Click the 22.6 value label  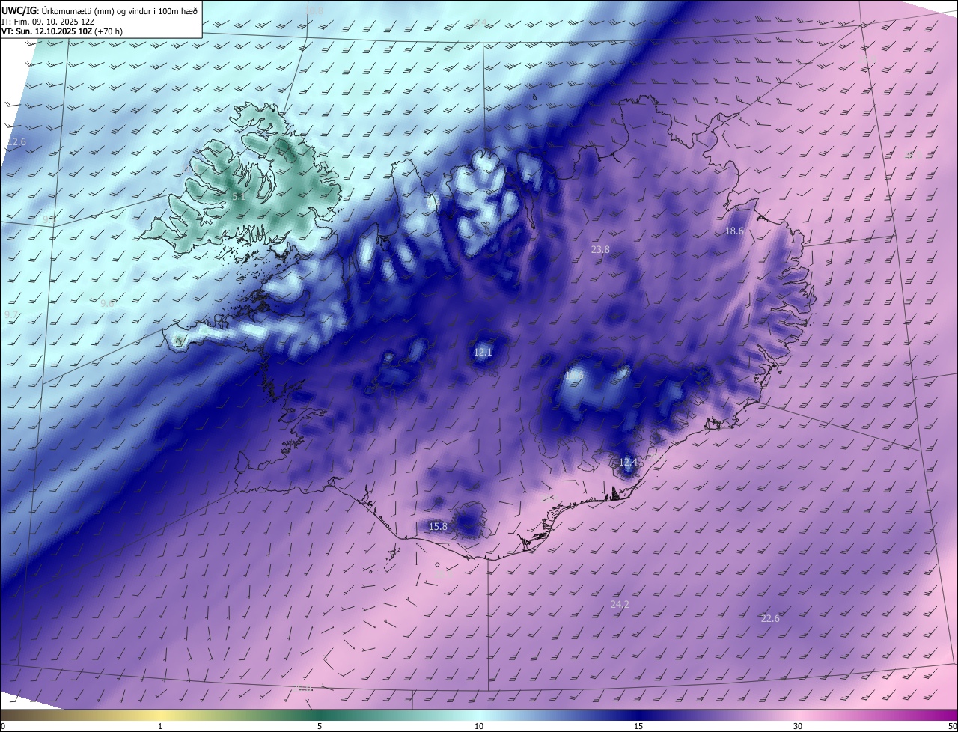coord(770,618)
